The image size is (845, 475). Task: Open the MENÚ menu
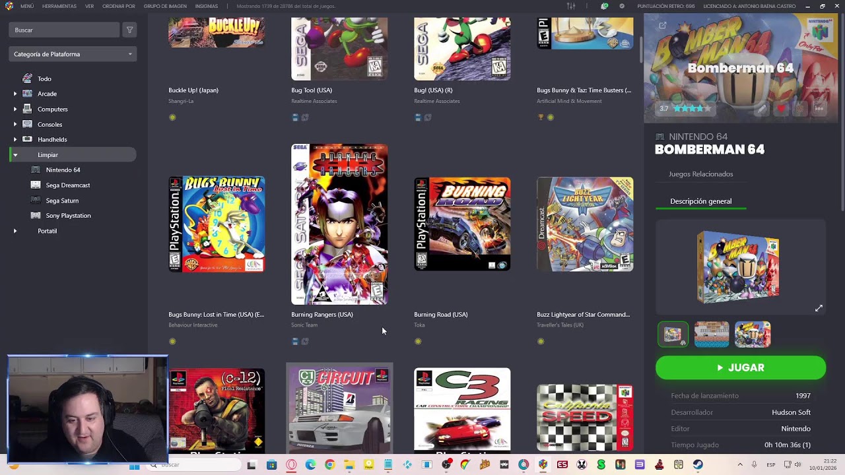(27, 6)
